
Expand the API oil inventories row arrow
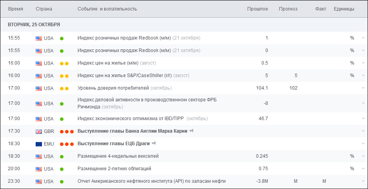click(363, 182)
